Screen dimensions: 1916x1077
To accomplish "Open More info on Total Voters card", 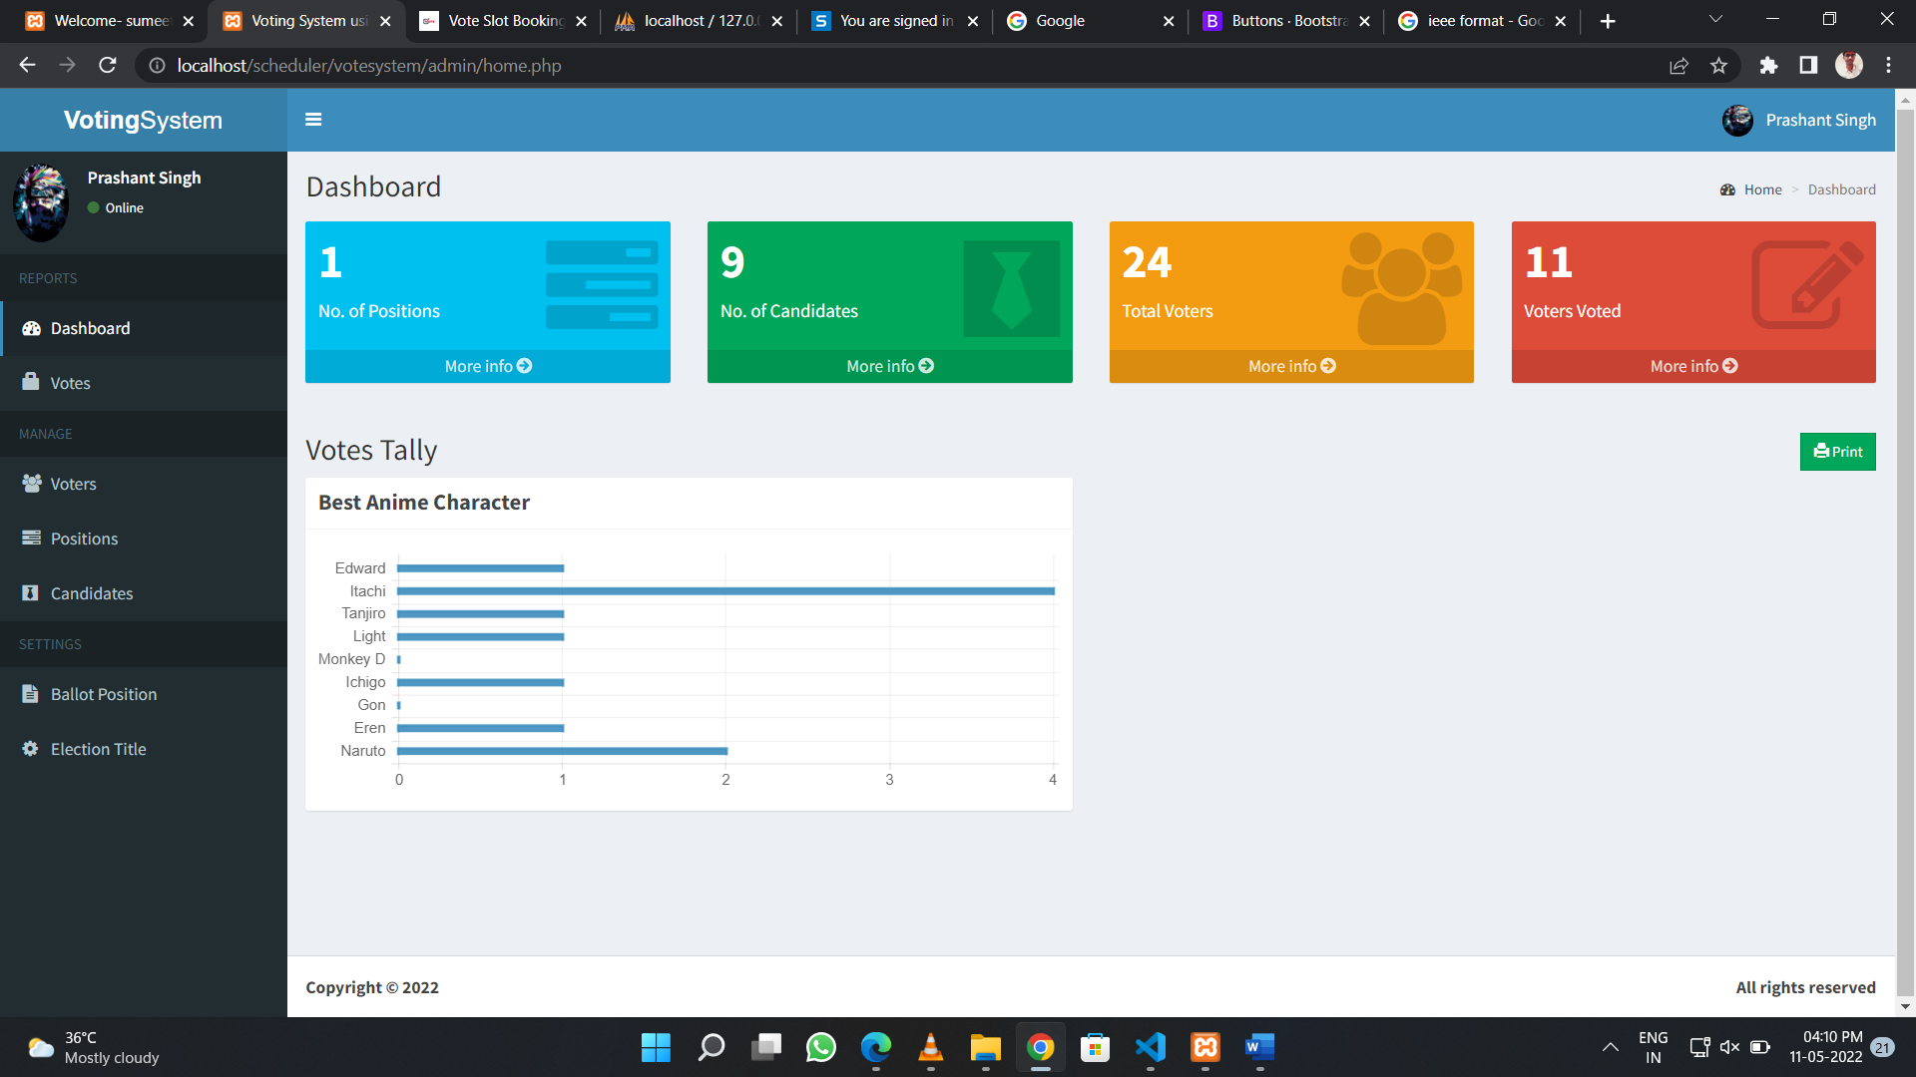I will coord(1290,366).
